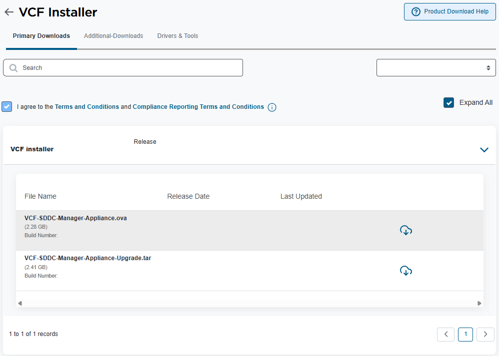Open the Terms and Conditions link
Image resolution: width=499 pixels, height=356 pixels.
(87, 107)
